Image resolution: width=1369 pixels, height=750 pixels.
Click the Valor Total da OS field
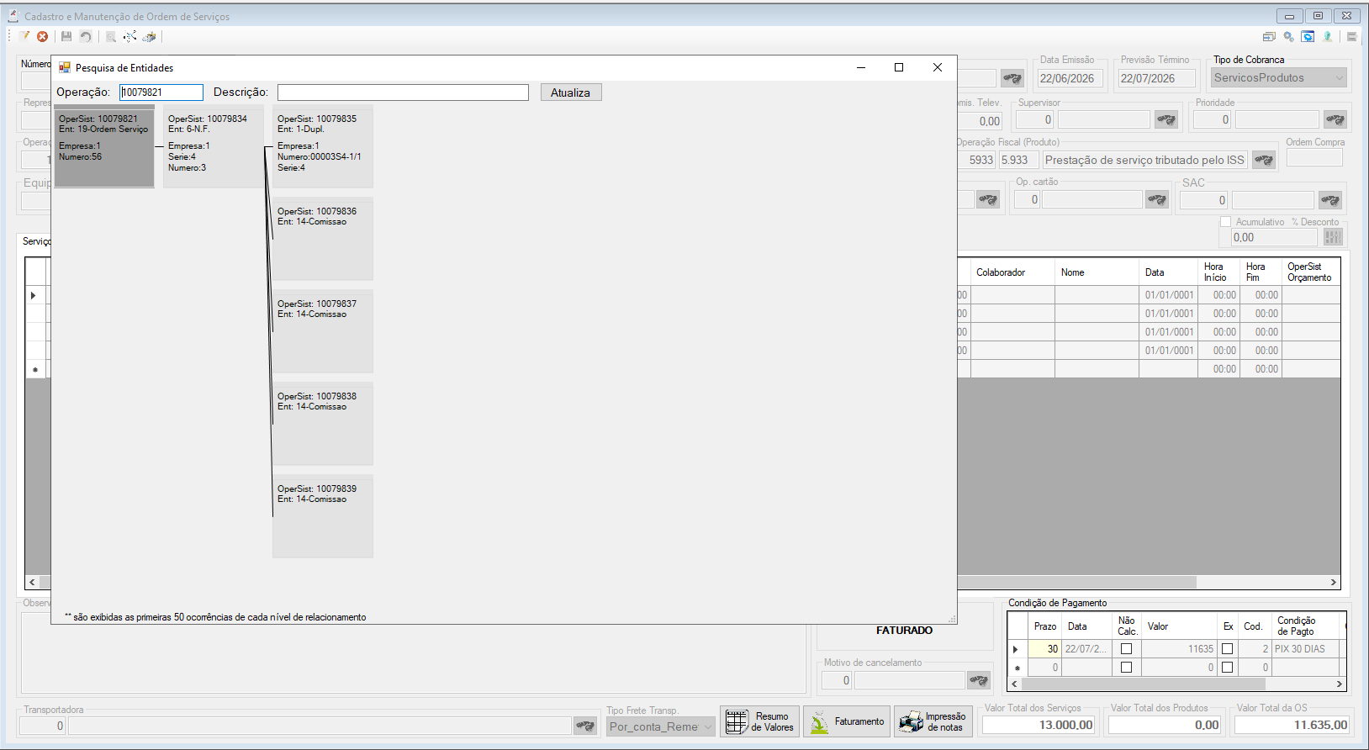[1292, 725]
